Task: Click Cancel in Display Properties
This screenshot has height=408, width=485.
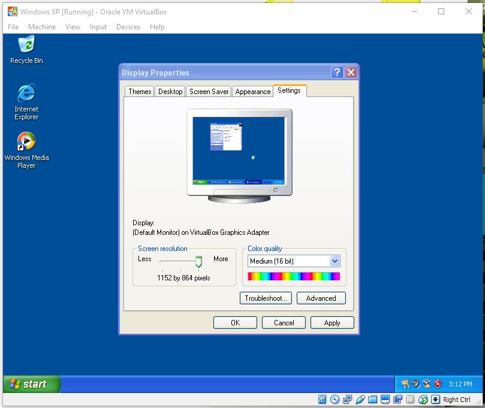Action: (x=284, y=323)
